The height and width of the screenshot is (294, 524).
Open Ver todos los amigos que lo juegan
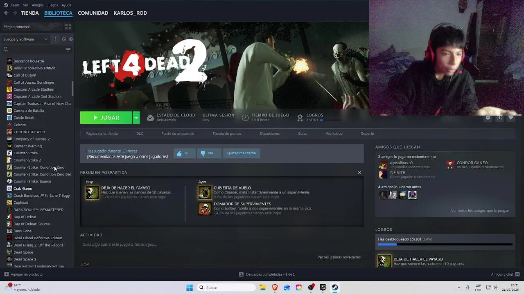[480, 211]
